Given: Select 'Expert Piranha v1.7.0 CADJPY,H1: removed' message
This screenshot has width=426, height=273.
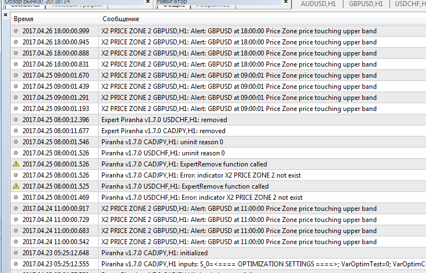Looking at the screenshot, I should [218, 131].
